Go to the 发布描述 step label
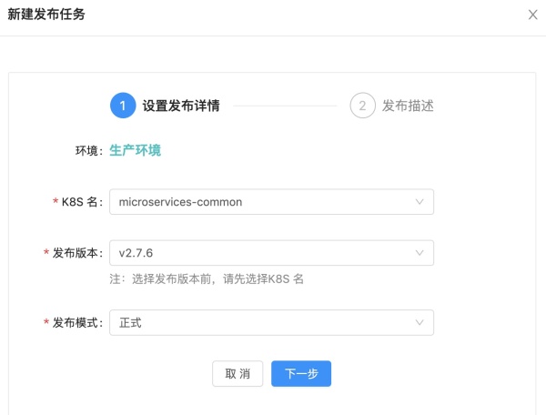 408,106
